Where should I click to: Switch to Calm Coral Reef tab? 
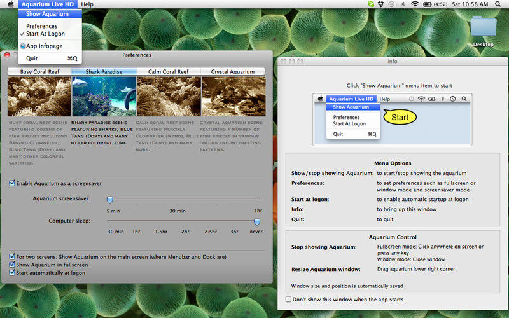[169, 71]
